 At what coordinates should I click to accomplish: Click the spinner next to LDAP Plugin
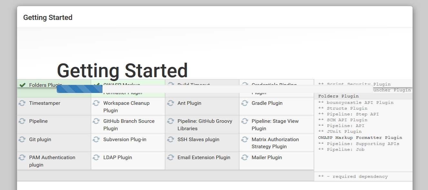coord(96,157)
